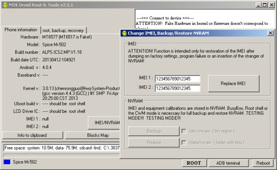Click the NVRAM TESTING MODE description text
This screenshot has width=277, height=170.
pos(198,113)
